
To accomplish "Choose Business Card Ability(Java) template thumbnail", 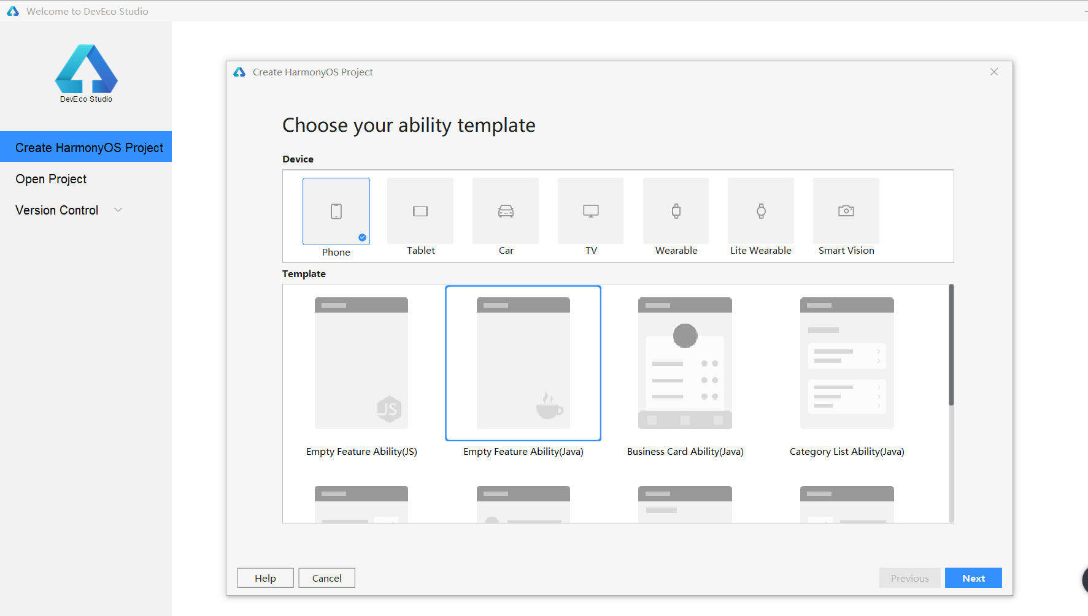I will (x=685, y=363).
